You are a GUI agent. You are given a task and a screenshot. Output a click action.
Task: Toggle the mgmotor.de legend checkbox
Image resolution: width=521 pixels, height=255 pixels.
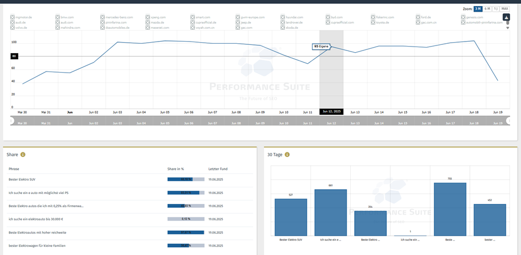coord(12,17)
